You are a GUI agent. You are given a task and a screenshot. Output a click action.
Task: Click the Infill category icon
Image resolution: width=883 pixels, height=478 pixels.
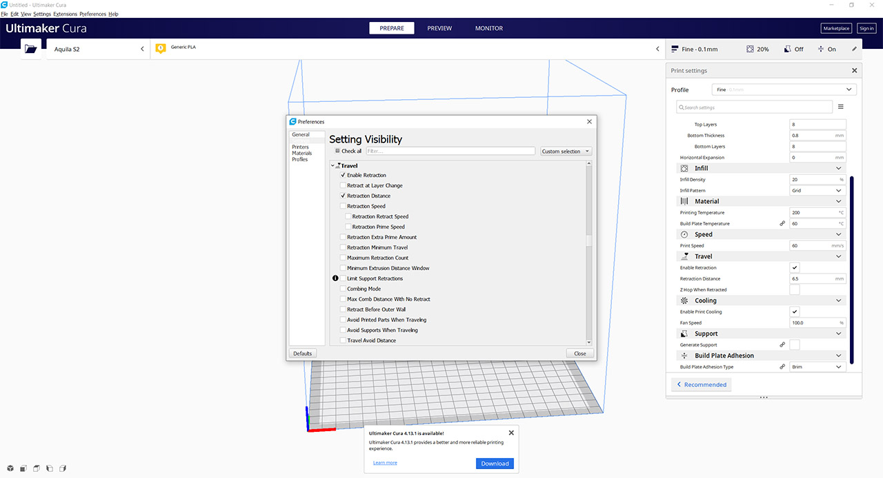coord(684,168)
